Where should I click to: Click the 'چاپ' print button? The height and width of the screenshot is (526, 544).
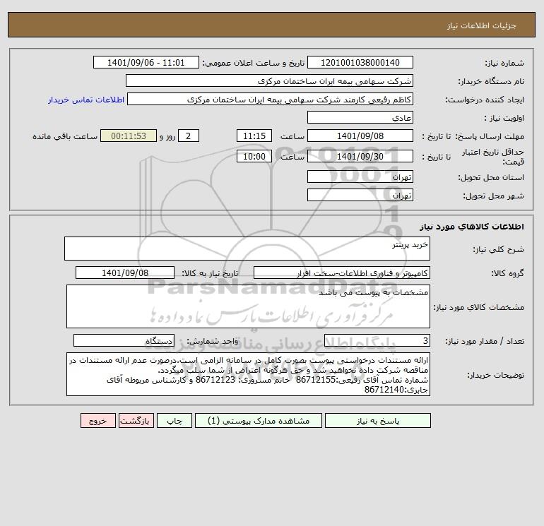(175, 421)
